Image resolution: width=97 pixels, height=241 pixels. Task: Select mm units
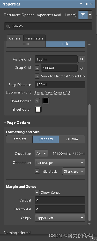click(26, 44)
